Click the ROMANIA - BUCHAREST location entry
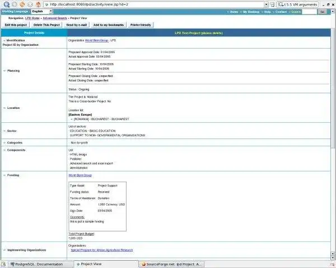This screenshot has height=268, width=336. click(101, 119)
